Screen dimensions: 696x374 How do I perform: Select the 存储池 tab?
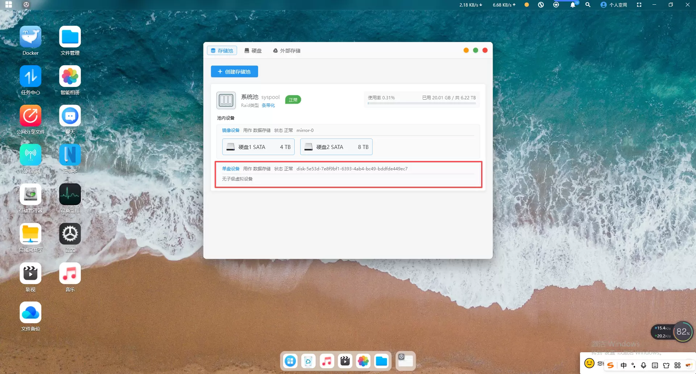pos(222,51)
